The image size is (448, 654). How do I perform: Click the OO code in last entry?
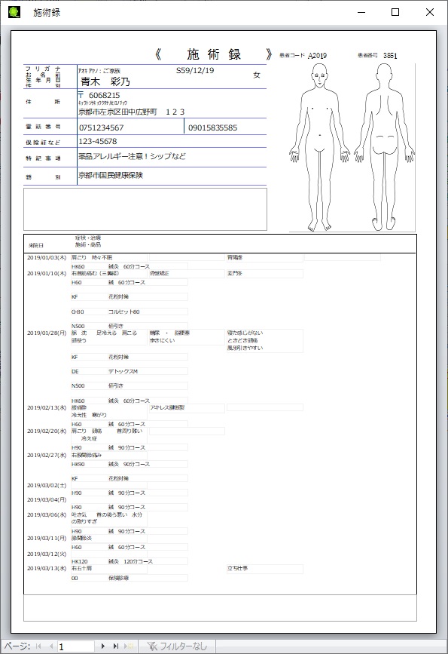click(75, 578)
